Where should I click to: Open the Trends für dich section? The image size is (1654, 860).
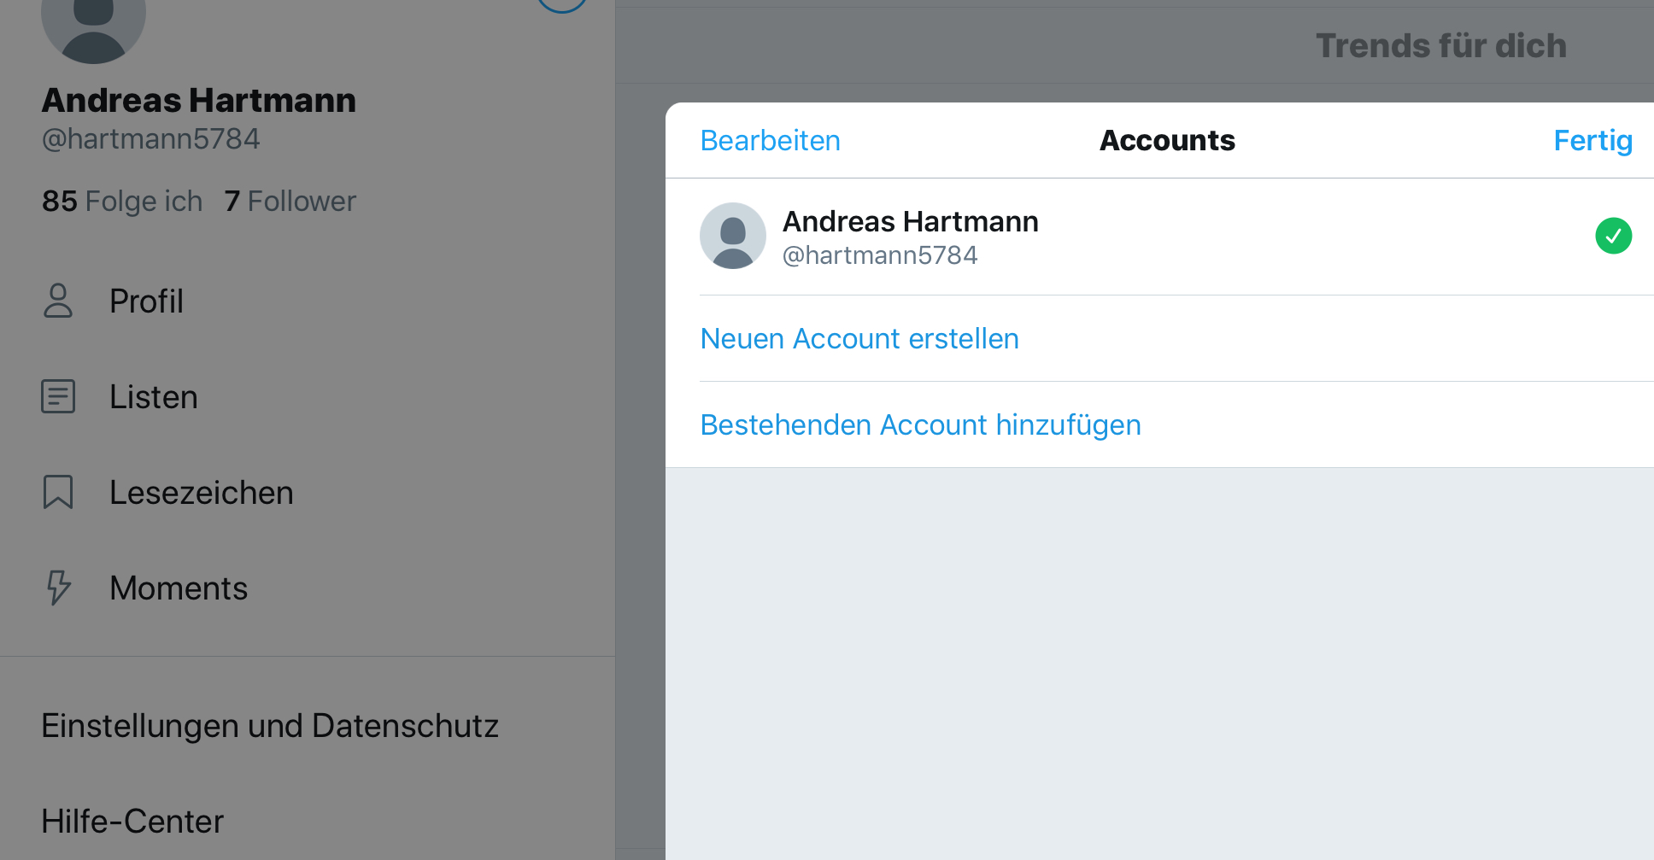tap(1441, 45)
